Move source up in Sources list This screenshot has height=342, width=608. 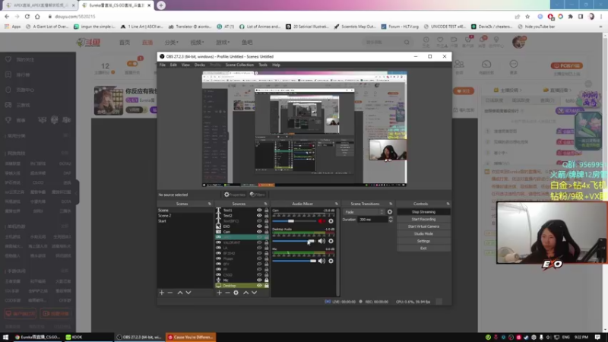(245, 293)
